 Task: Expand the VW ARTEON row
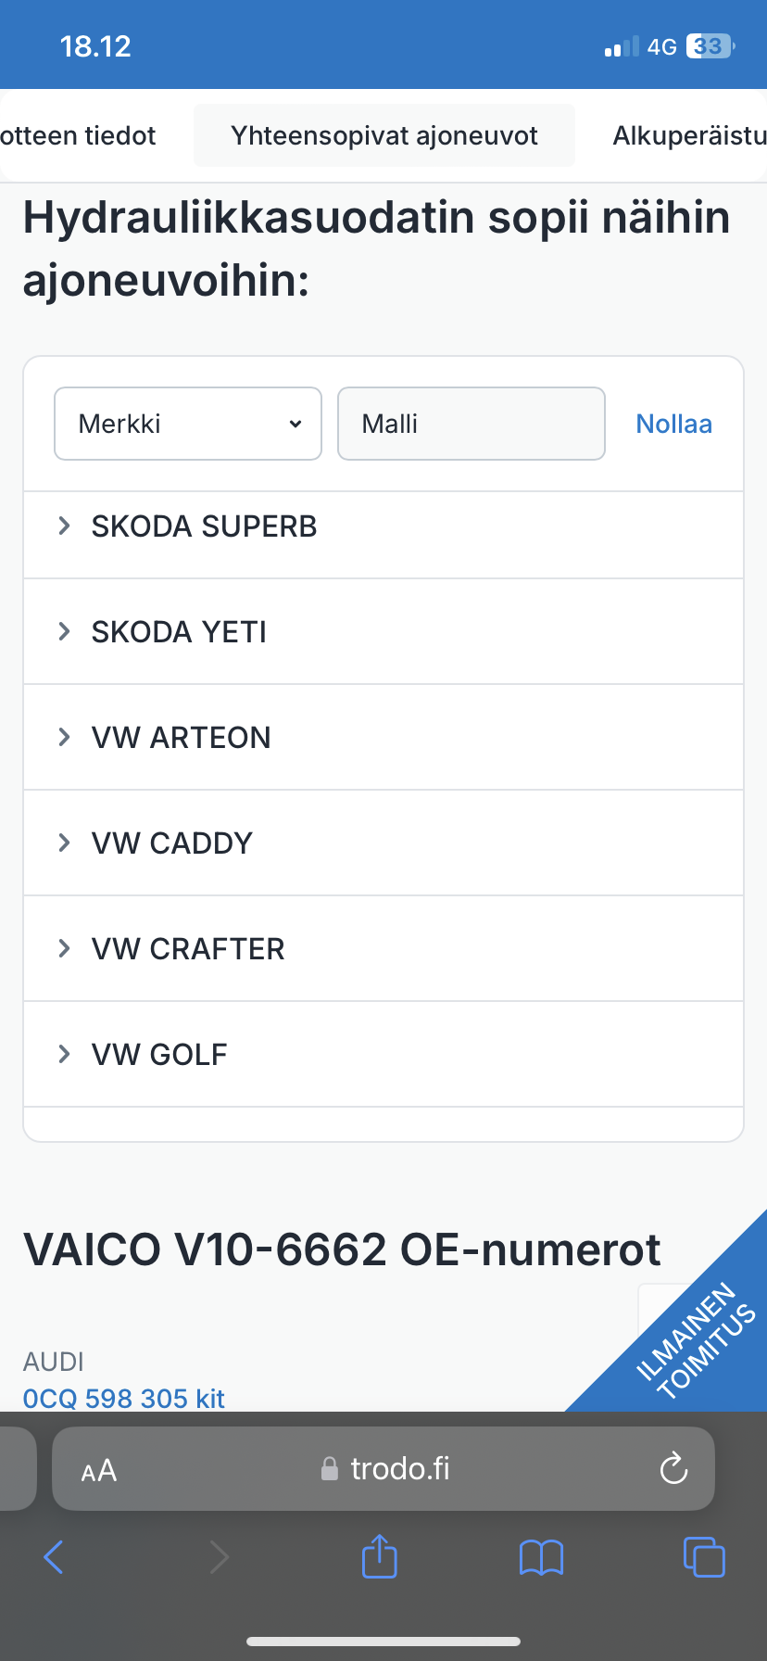point(181,738)
